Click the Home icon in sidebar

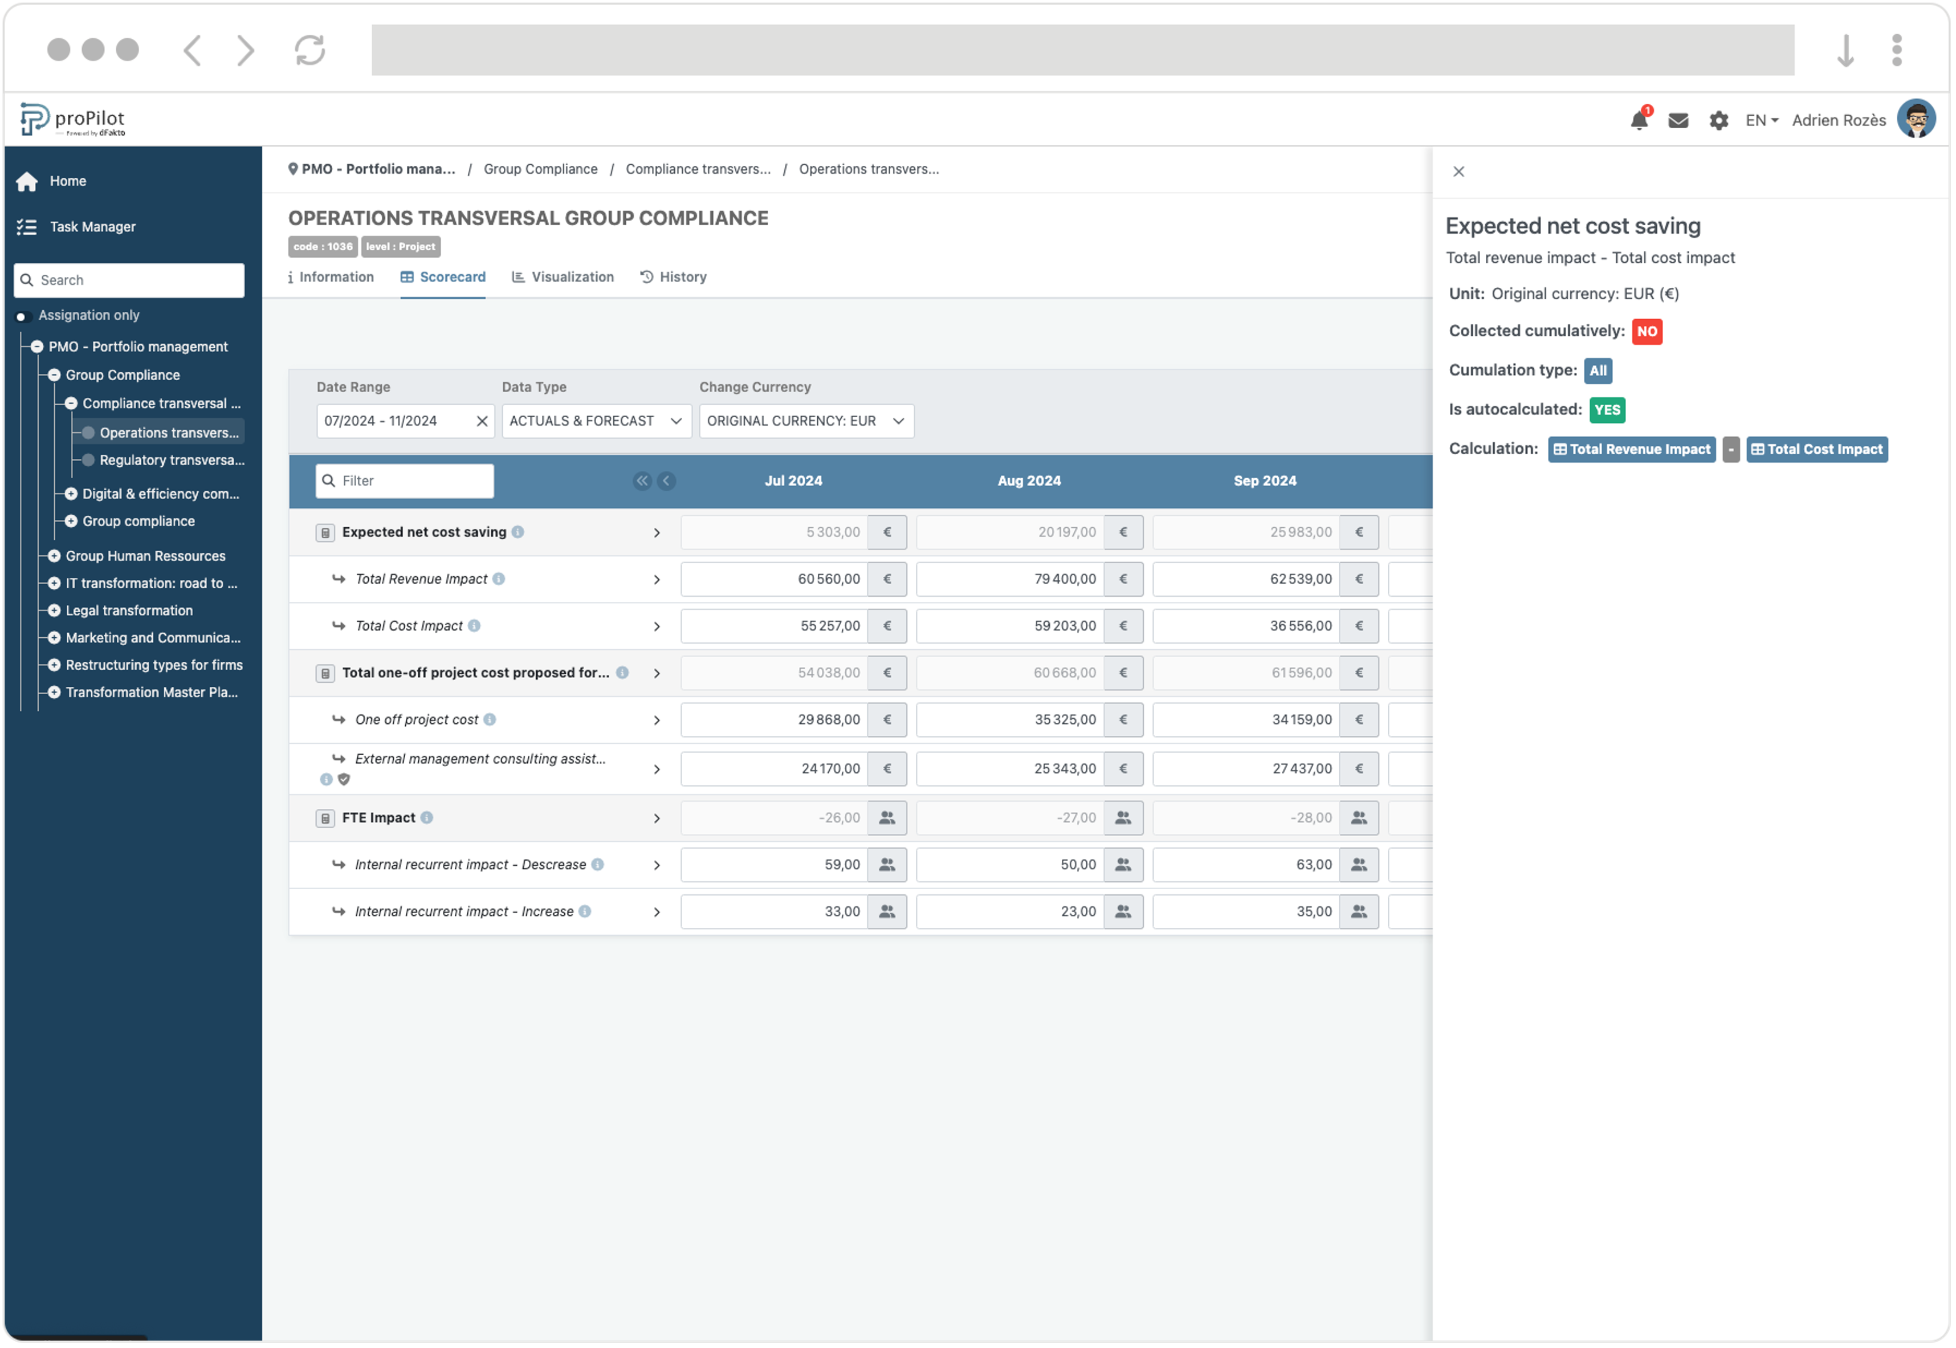[27, 181]
